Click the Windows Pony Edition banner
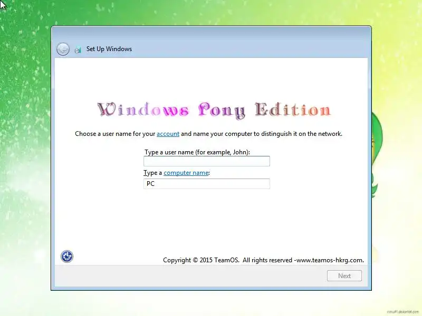 (x=214, y=110)
